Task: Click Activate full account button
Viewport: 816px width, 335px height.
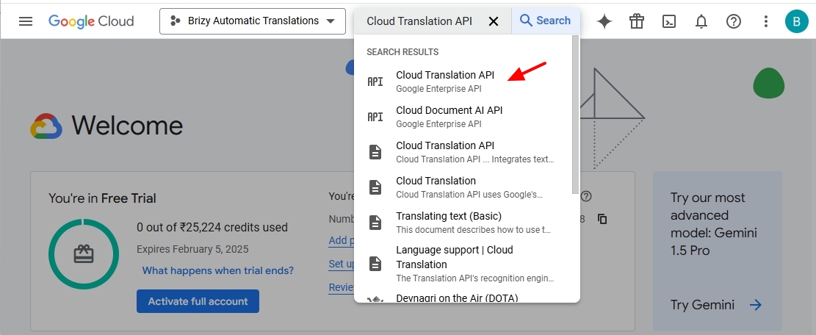Action: 198,301
